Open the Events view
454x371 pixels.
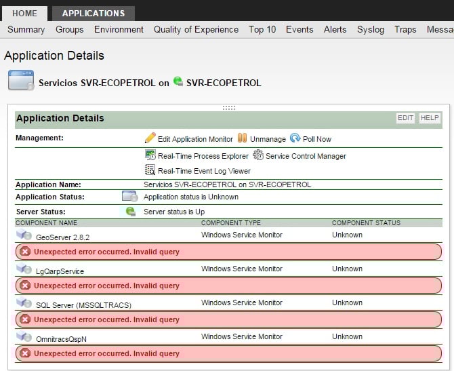300,30
